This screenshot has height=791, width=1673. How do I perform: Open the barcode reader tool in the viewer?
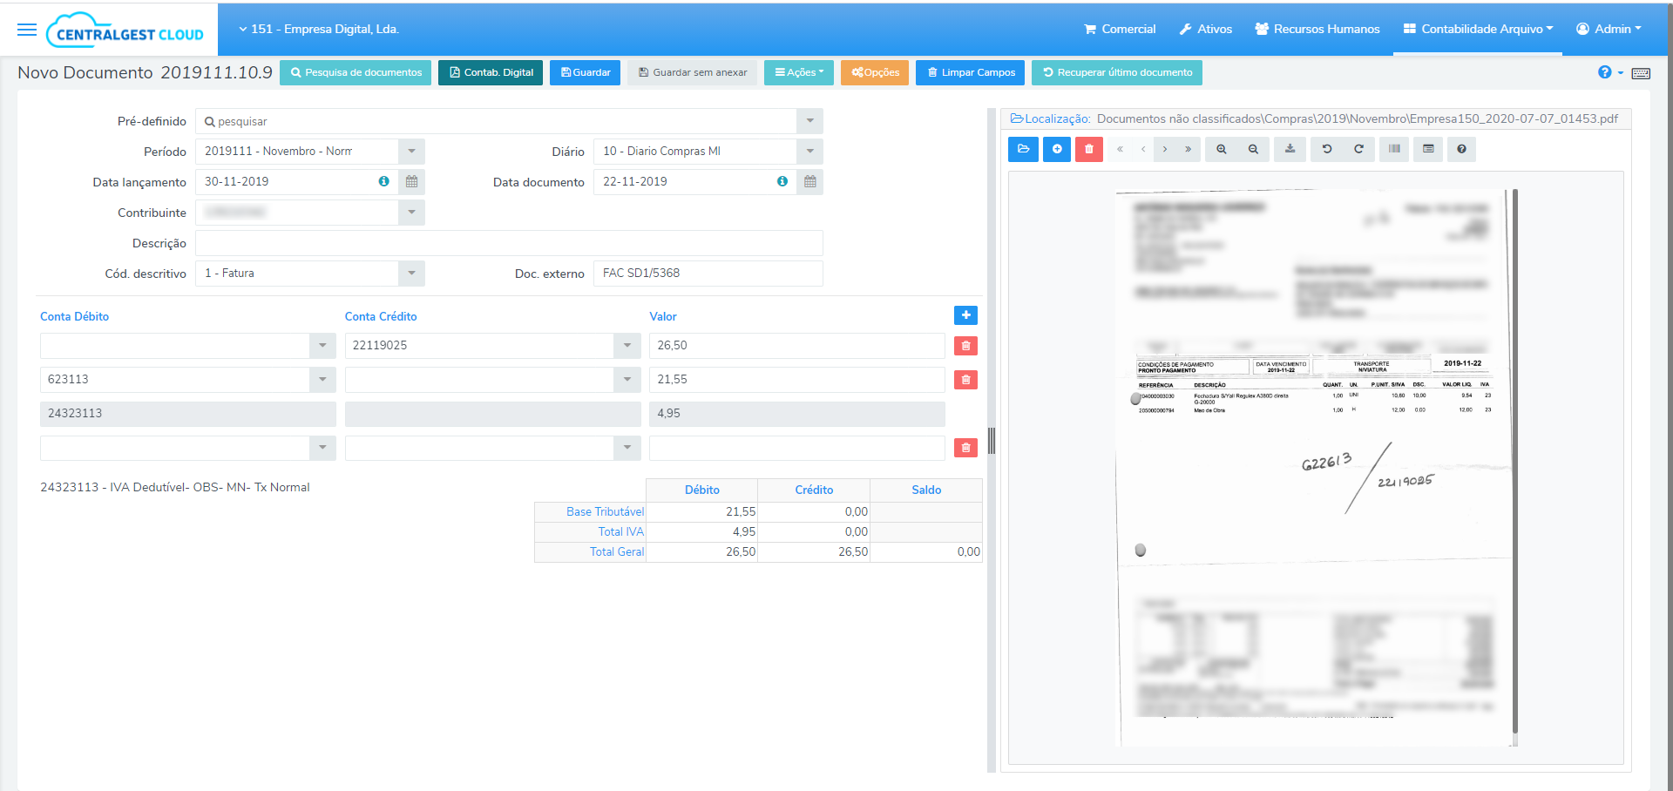[1393, 149]
